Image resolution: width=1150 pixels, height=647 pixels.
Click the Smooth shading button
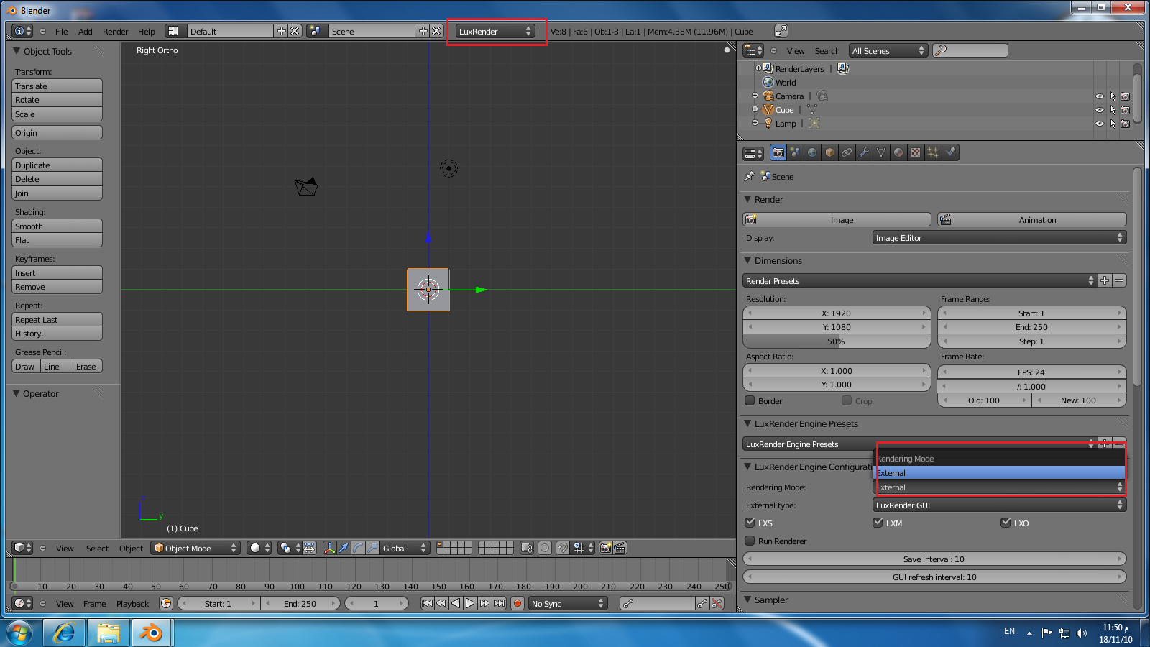[57, 226]
